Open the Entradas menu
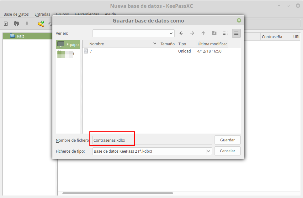The height and width of the screenshot is (198, 303). pos(42,14)
